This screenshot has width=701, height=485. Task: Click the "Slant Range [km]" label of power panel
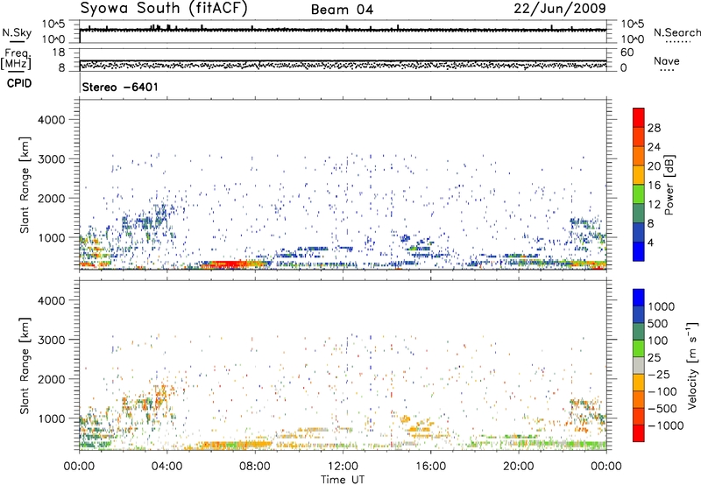(x=25, y=185)
